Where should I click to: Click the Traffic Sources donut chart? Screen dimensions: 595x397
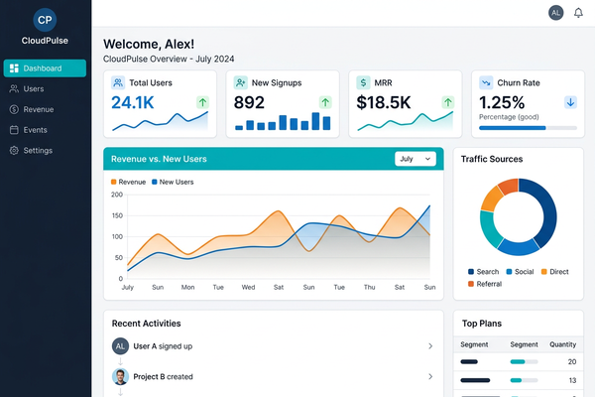(518, 213)
